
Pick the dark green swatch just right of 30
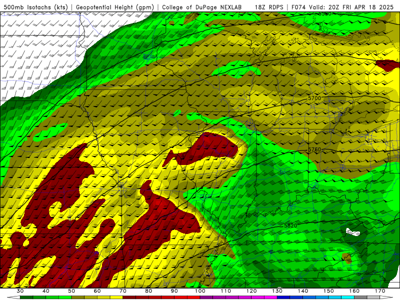click(26, 297)
